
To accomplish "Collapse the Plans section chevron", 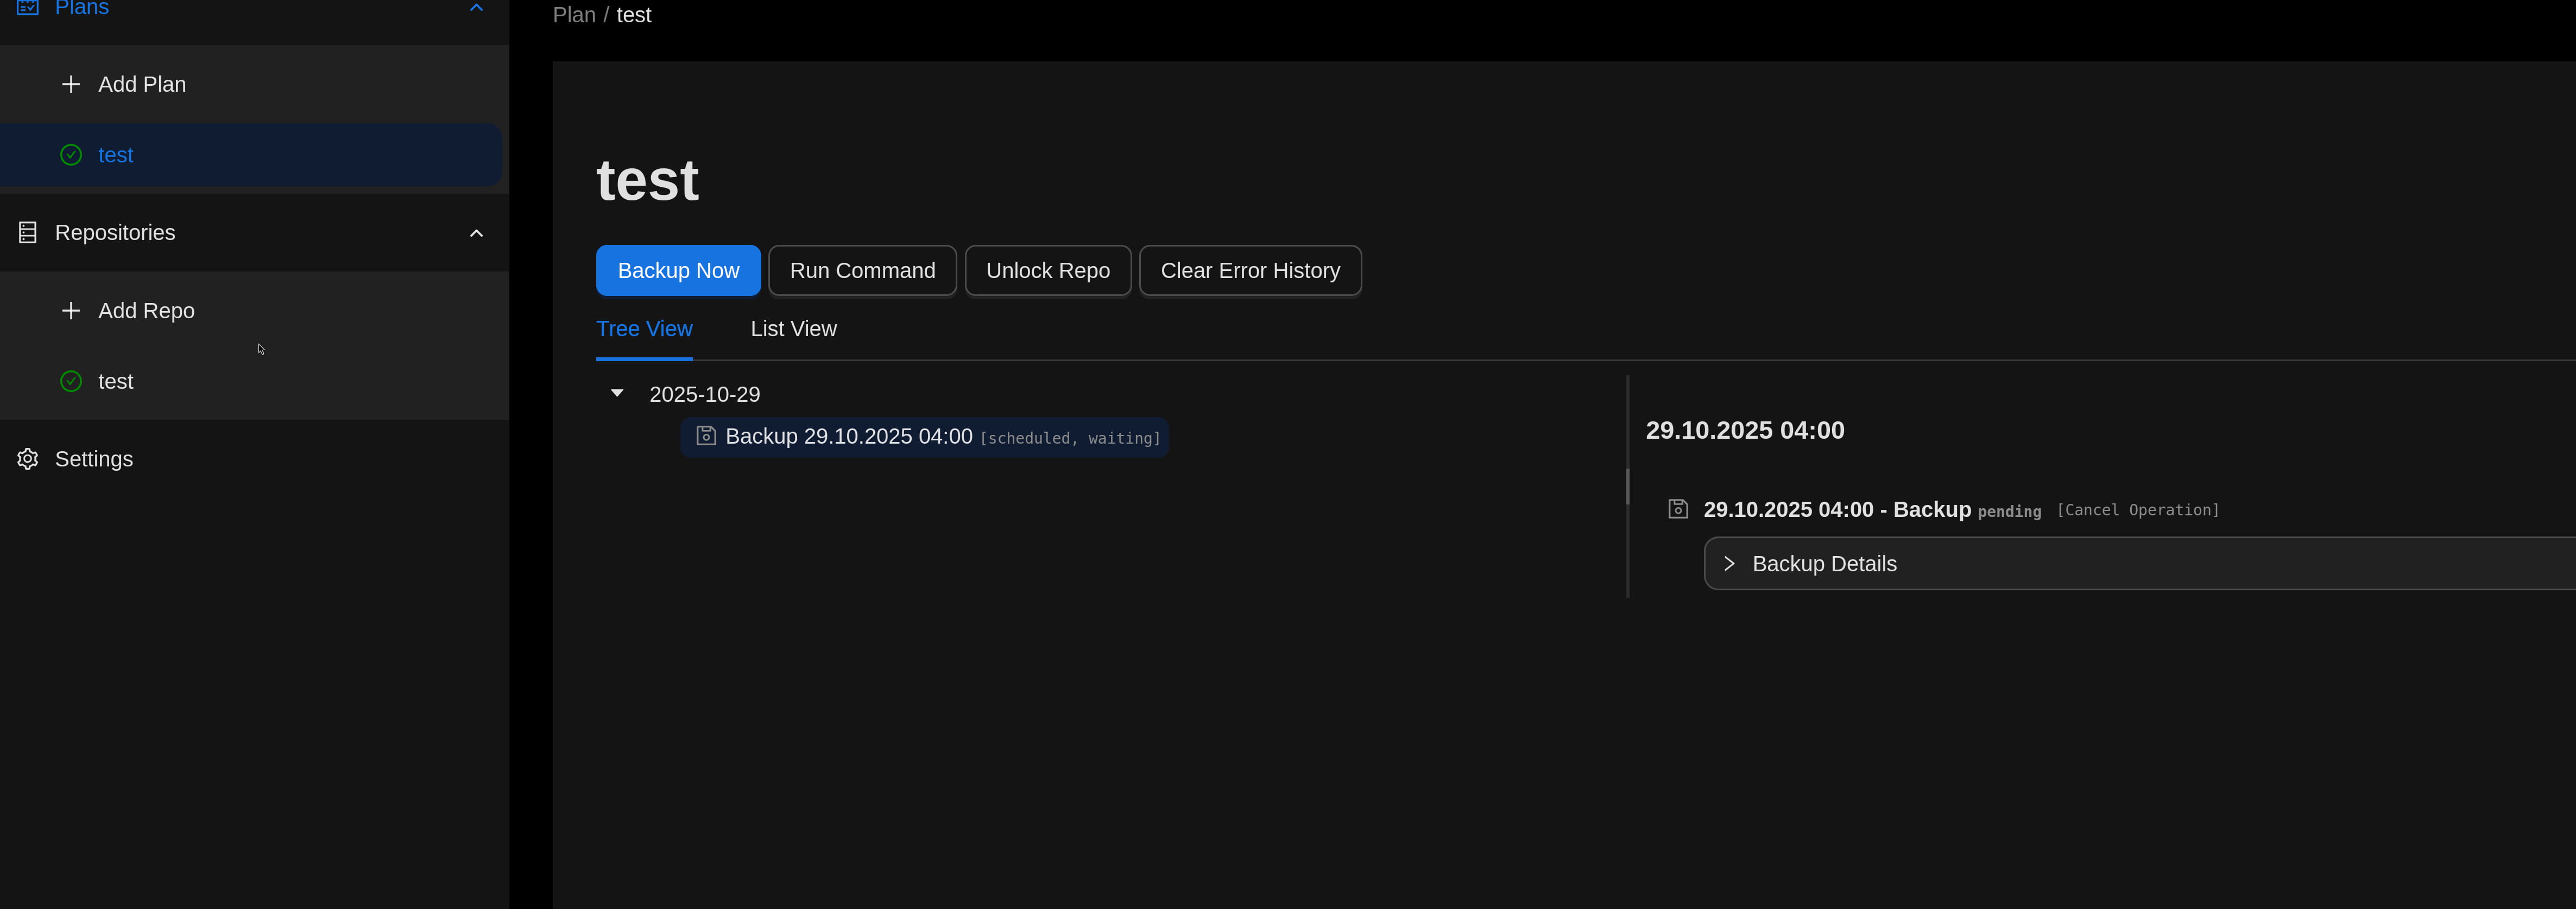I will tap(476, 8).
